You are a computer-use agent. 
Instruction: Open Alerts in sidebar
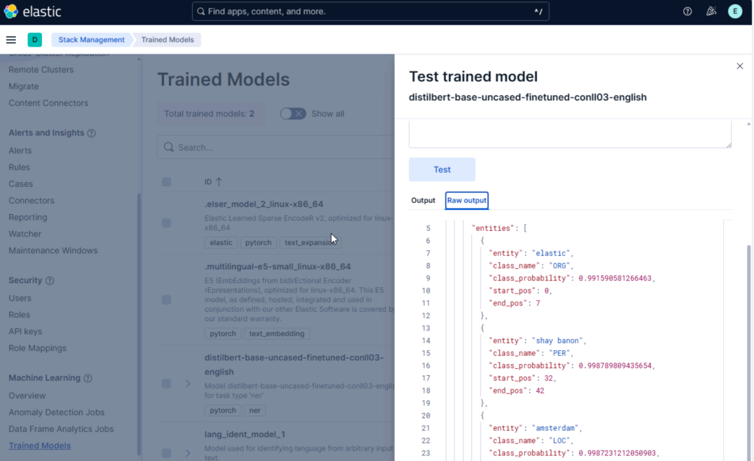(x=20, y=151)
